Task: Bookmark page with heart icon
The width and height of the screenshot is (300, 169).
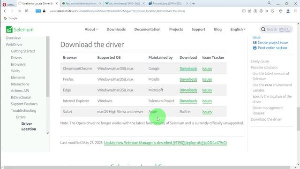Action: [272, 11]
